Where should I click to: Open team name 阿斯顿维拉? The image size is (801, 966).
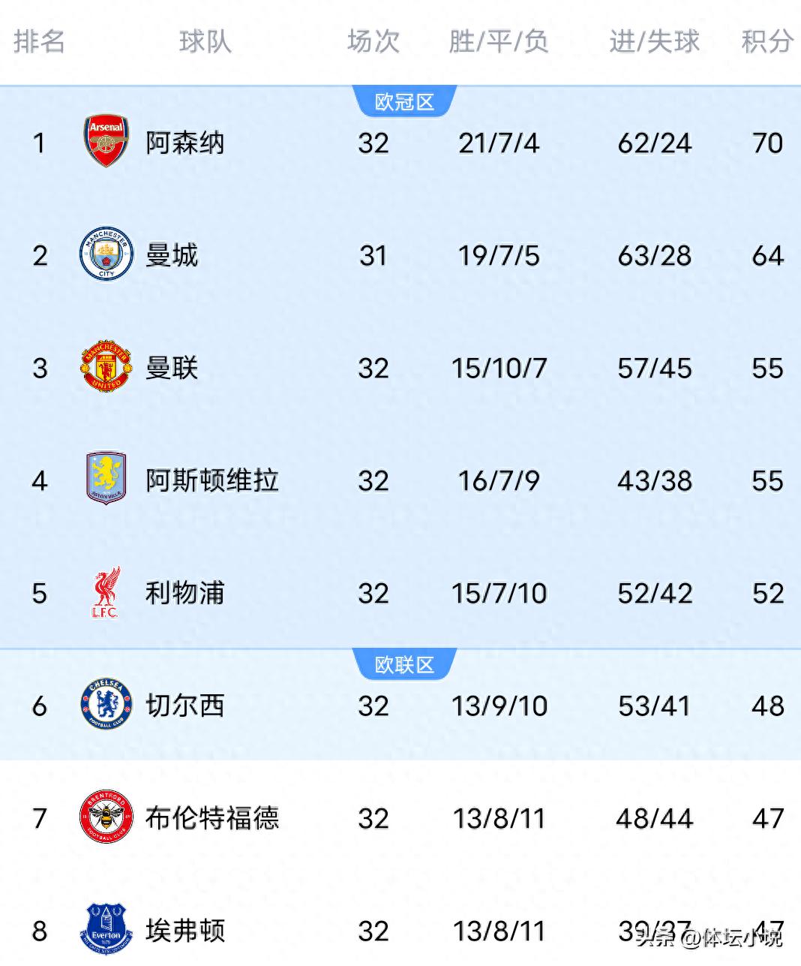point(211,480)
